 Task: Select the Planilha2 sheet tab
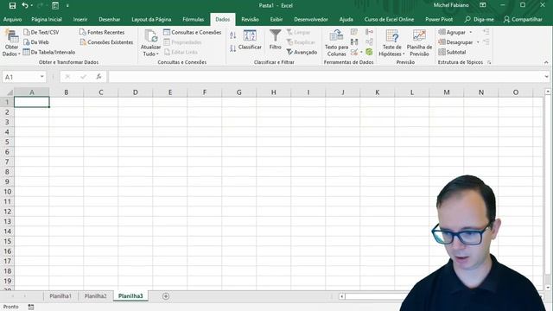coord(95,296)
